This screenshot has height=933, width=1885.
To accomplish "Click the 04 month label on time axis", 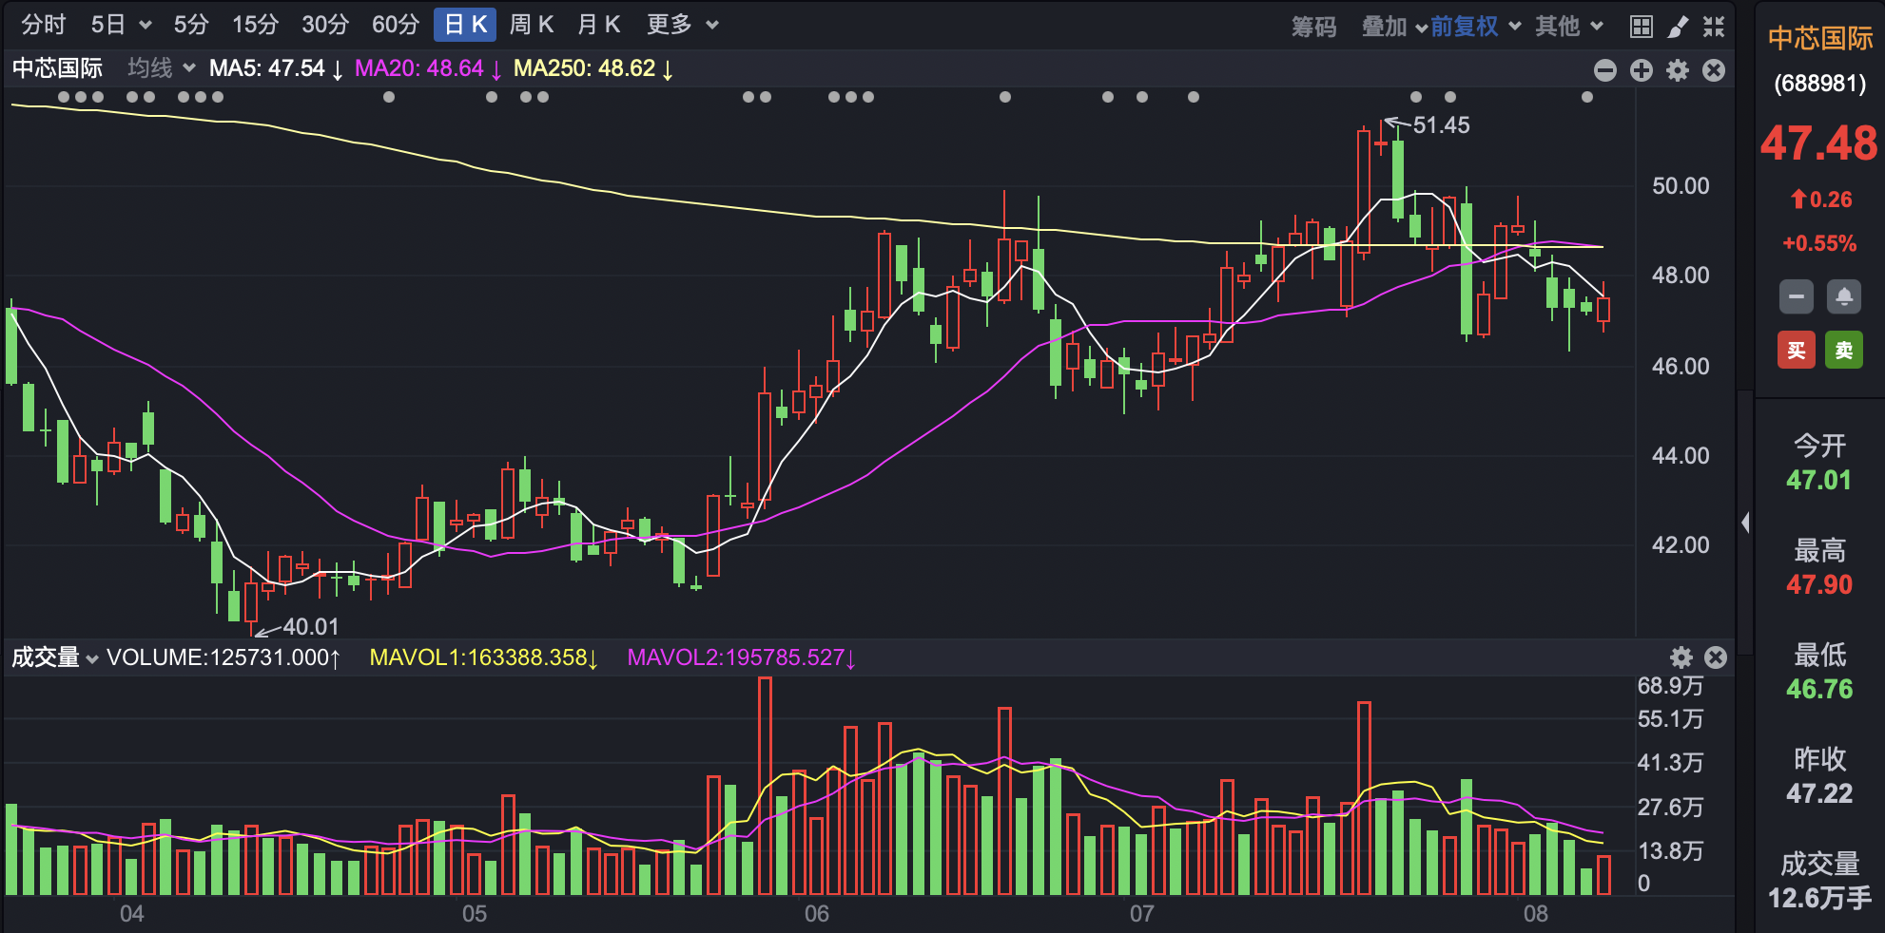I will pyautogui.click(x=132, y=914).
